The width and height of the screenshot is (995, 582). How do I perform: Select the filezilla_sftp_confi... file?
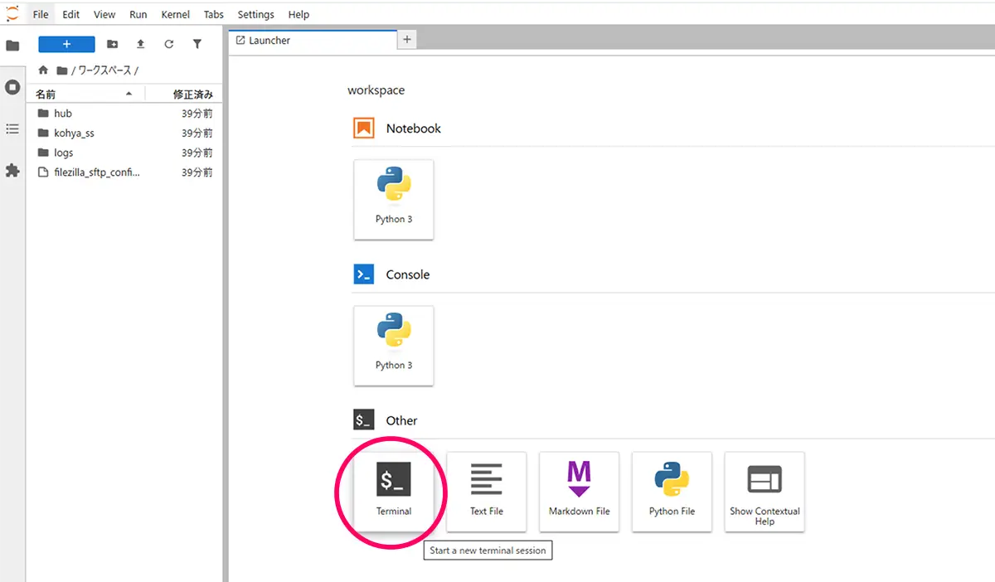[124, 173]
